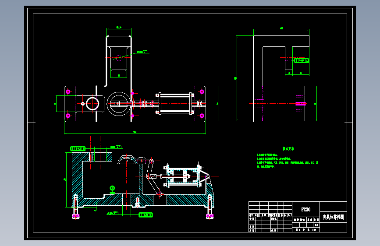The height and width of the screenshot is (246, 380).
Task: Click the magenta foot pad at section view's right leg
Action: click(x=210, y=215)
